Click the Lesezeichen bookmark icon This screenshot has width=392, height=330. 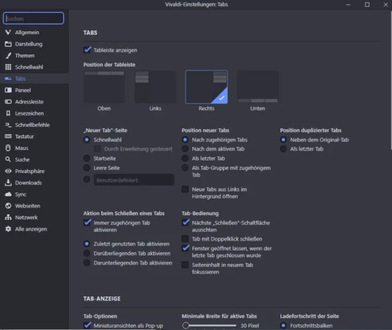tap(8, 113)
